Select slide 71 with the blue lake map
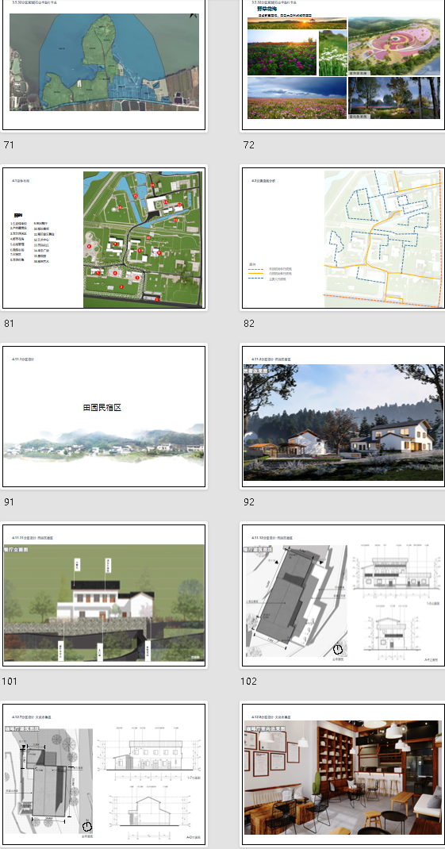The image size is (445, 849). click(104, 64)
